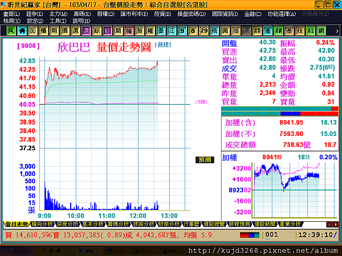Switch to the 行事曆 tab
342x256 pixels.
click(x=192, y=224)
